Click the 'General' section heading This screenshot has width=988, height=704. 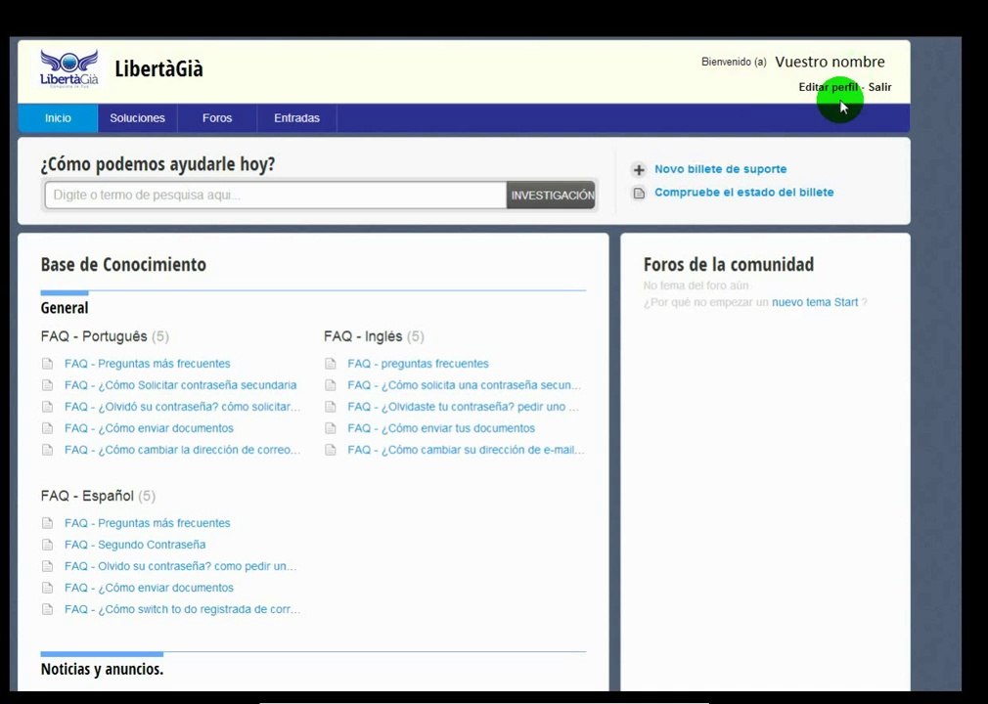tap(65, 308)
